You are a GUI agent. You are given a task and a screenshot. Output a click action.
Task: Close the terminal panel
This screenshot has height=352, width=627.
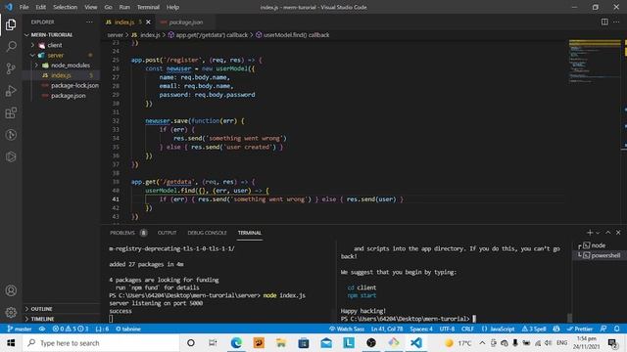coord(618,233)
